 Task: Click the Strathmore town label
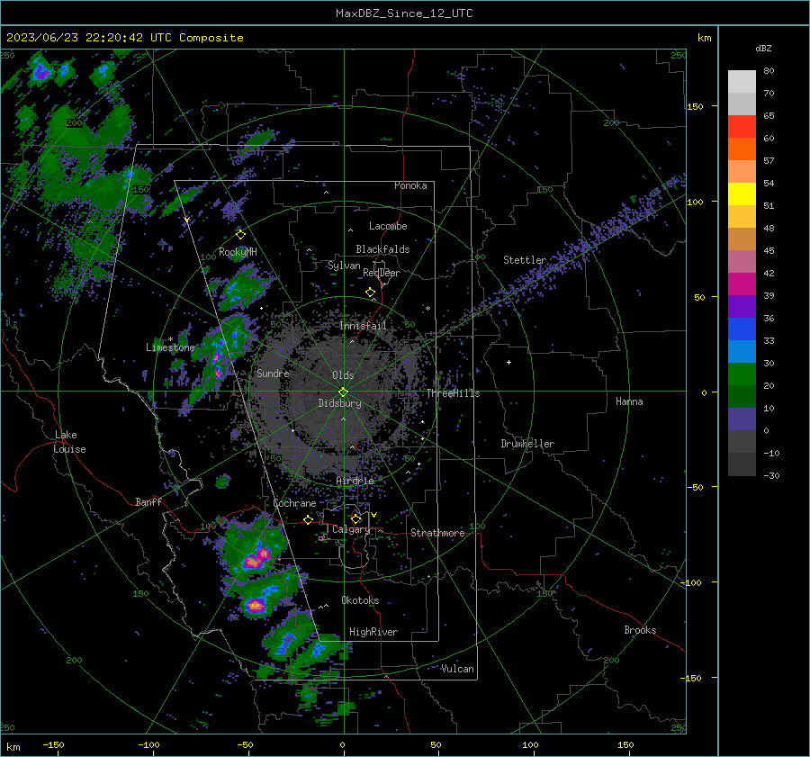437,533
